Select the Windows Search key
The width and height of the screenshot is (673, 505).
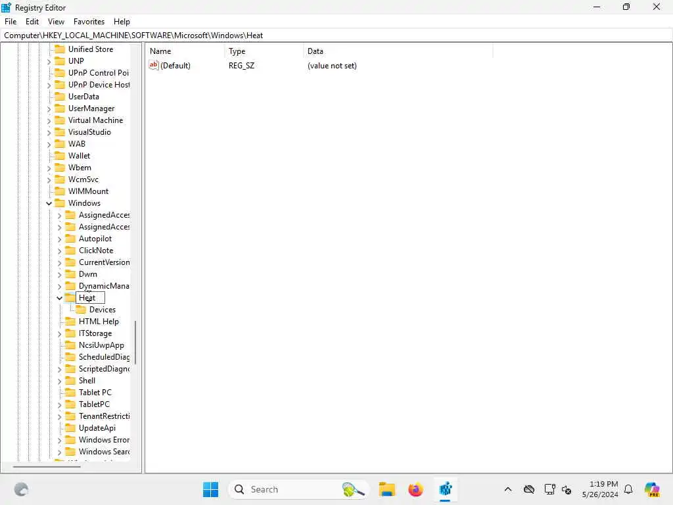pyautogui.click(x=104, y=451)
